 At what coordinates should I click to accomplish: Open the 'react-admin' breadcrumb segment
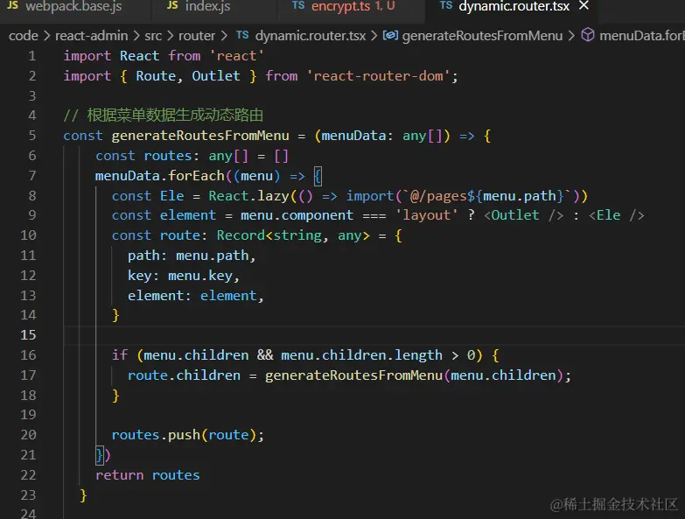[91, 35]
